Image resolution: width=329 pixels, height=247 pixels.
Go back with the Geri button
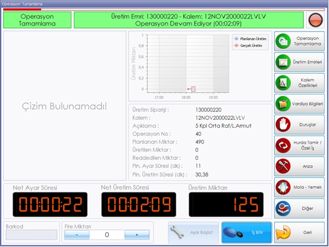299,232
